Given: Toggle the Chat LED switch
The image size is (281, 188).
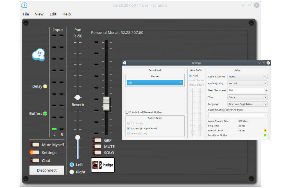Looking at the screenshot, I should tap(35, 161).
